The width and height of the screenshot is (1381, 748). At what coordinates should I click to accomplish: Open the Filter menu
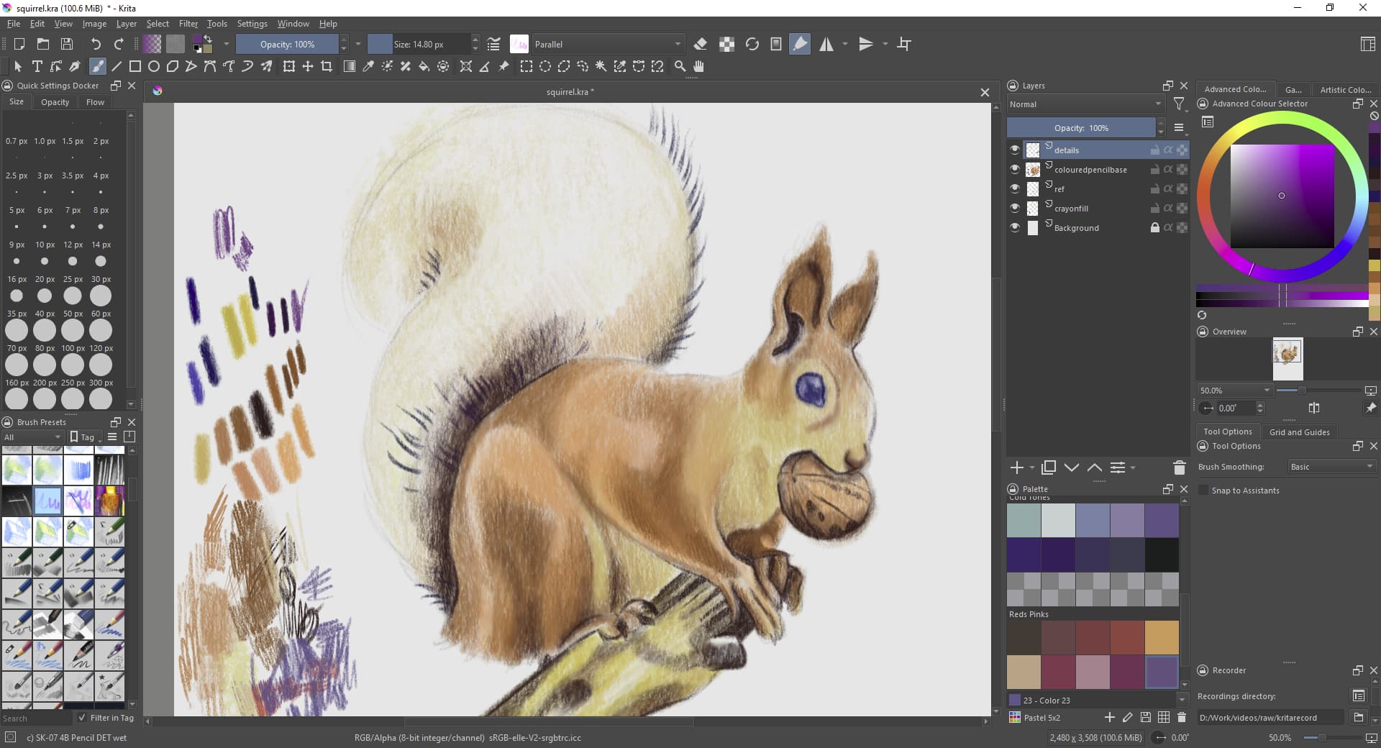188,24
